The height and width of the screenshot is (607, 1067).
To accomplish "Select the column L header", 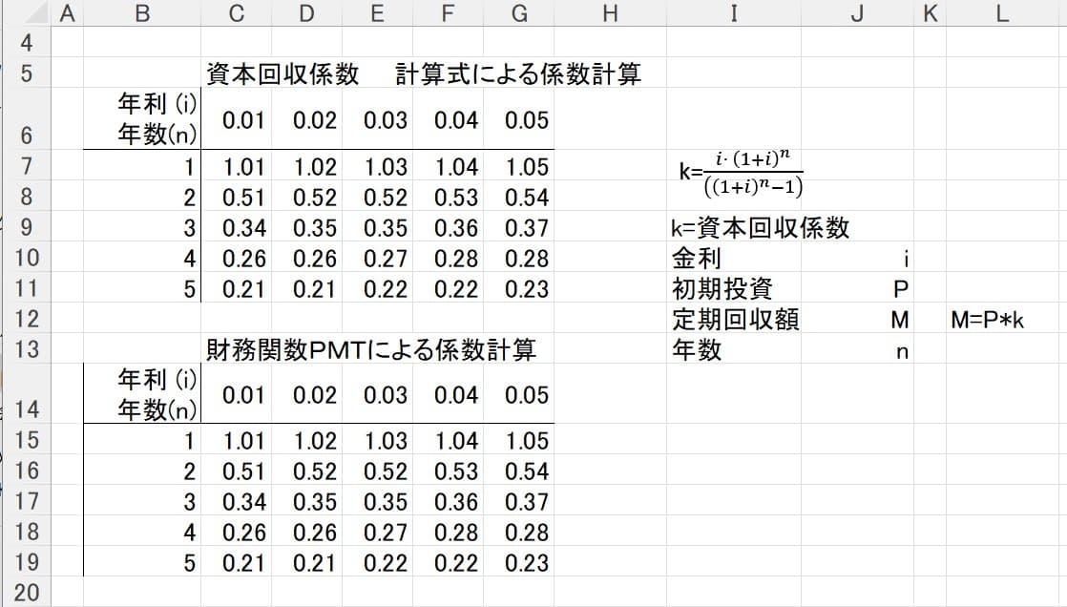I will point(1000,13).
